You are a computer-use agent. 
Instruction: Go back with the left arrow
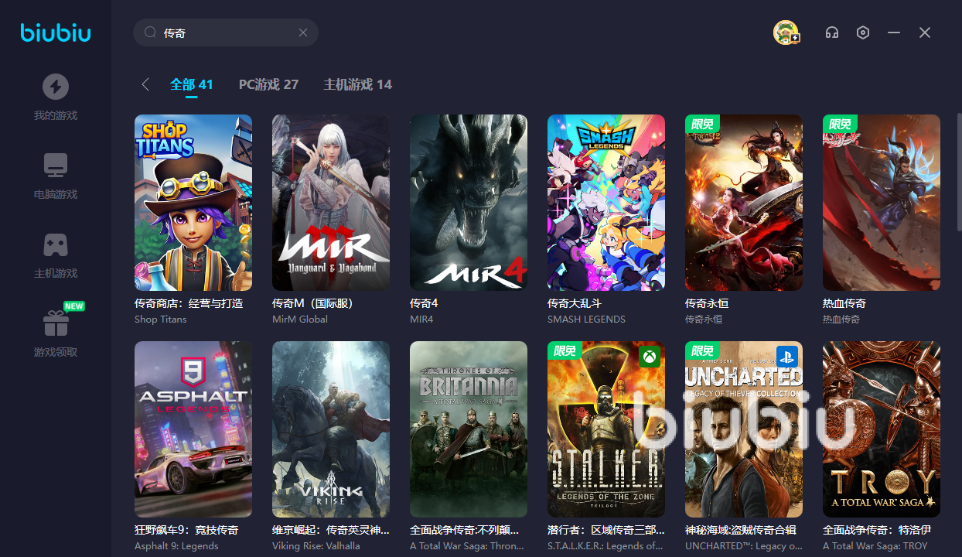point(145,84)
